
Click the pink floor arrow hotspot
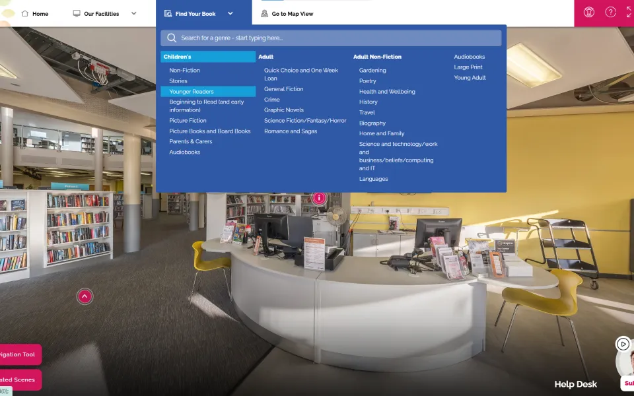coord(85,296)
